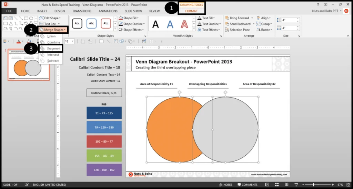The width and height of the screenshot is (353, 189).
Task: Click the zoom in plus button
Action: [333, 185]
